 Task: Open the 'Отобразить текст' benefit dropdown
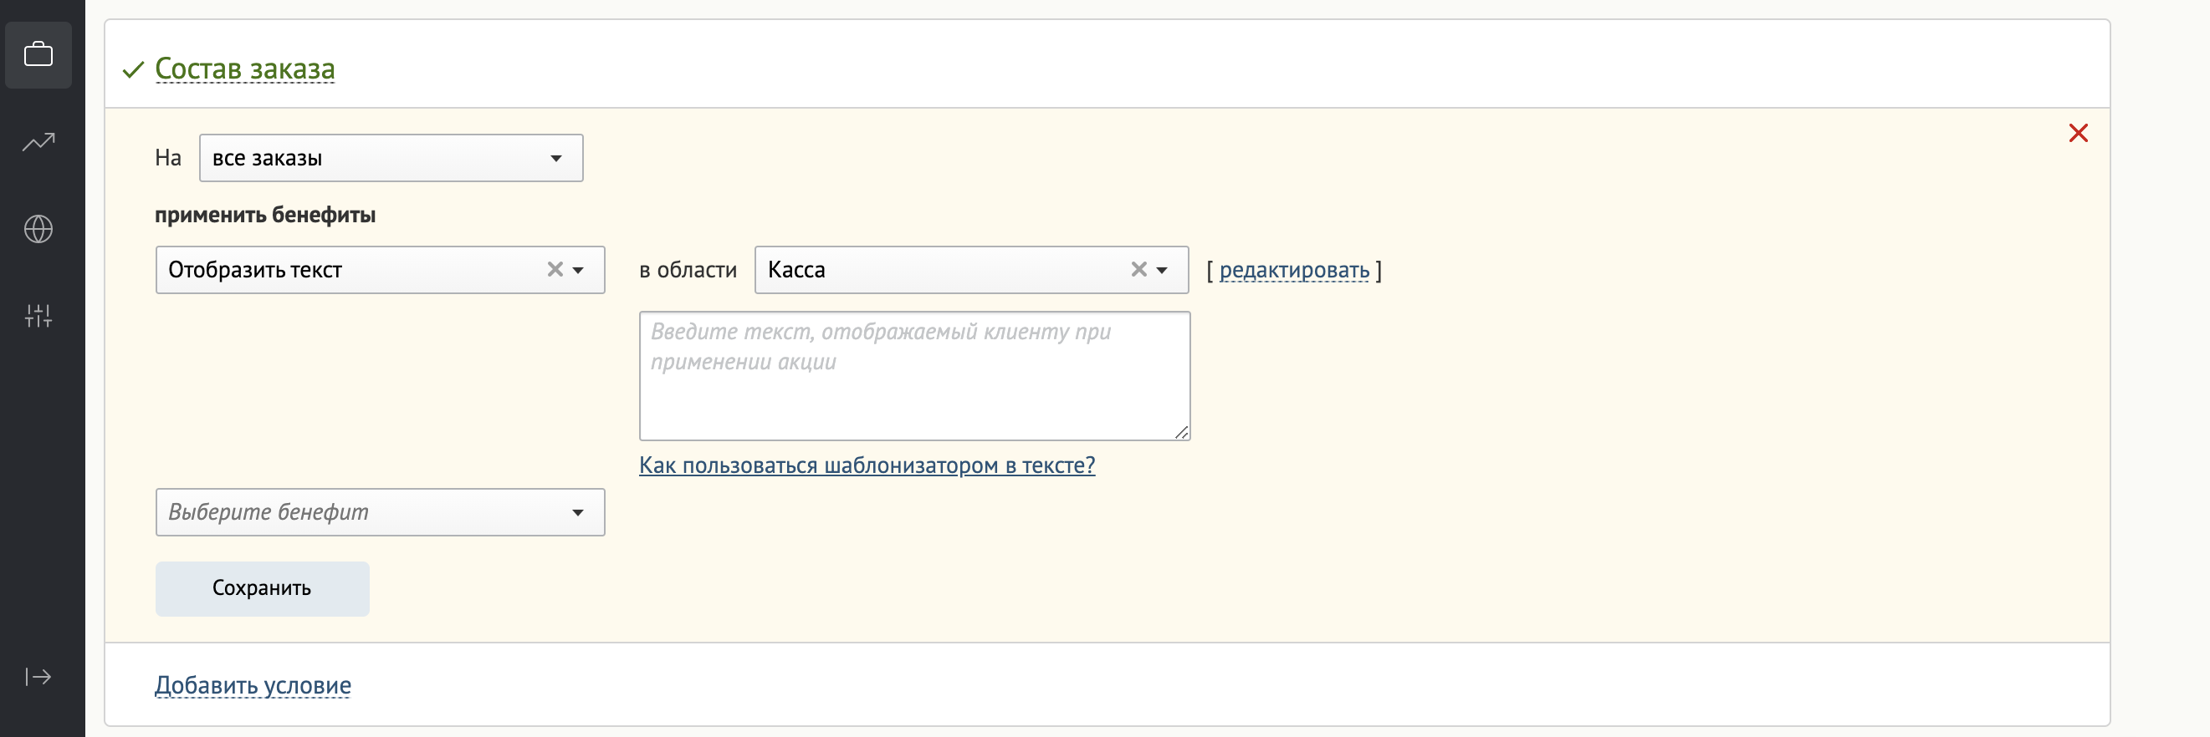[380, 270]
